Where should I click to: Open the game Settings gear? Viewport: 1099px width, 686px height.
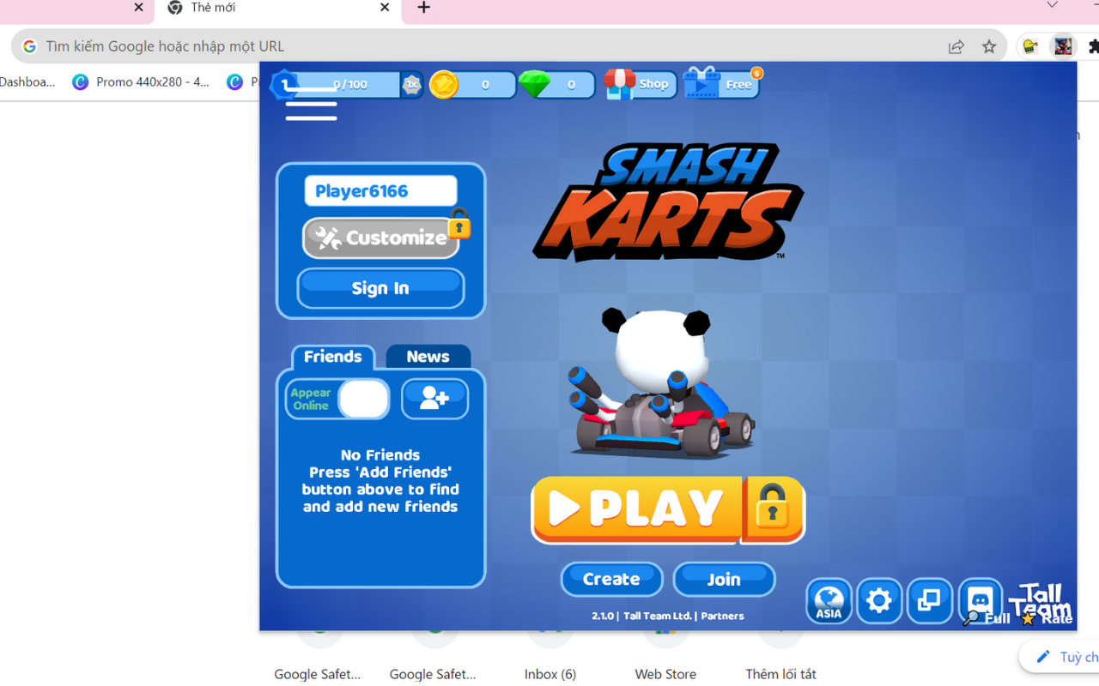[879, 601]
